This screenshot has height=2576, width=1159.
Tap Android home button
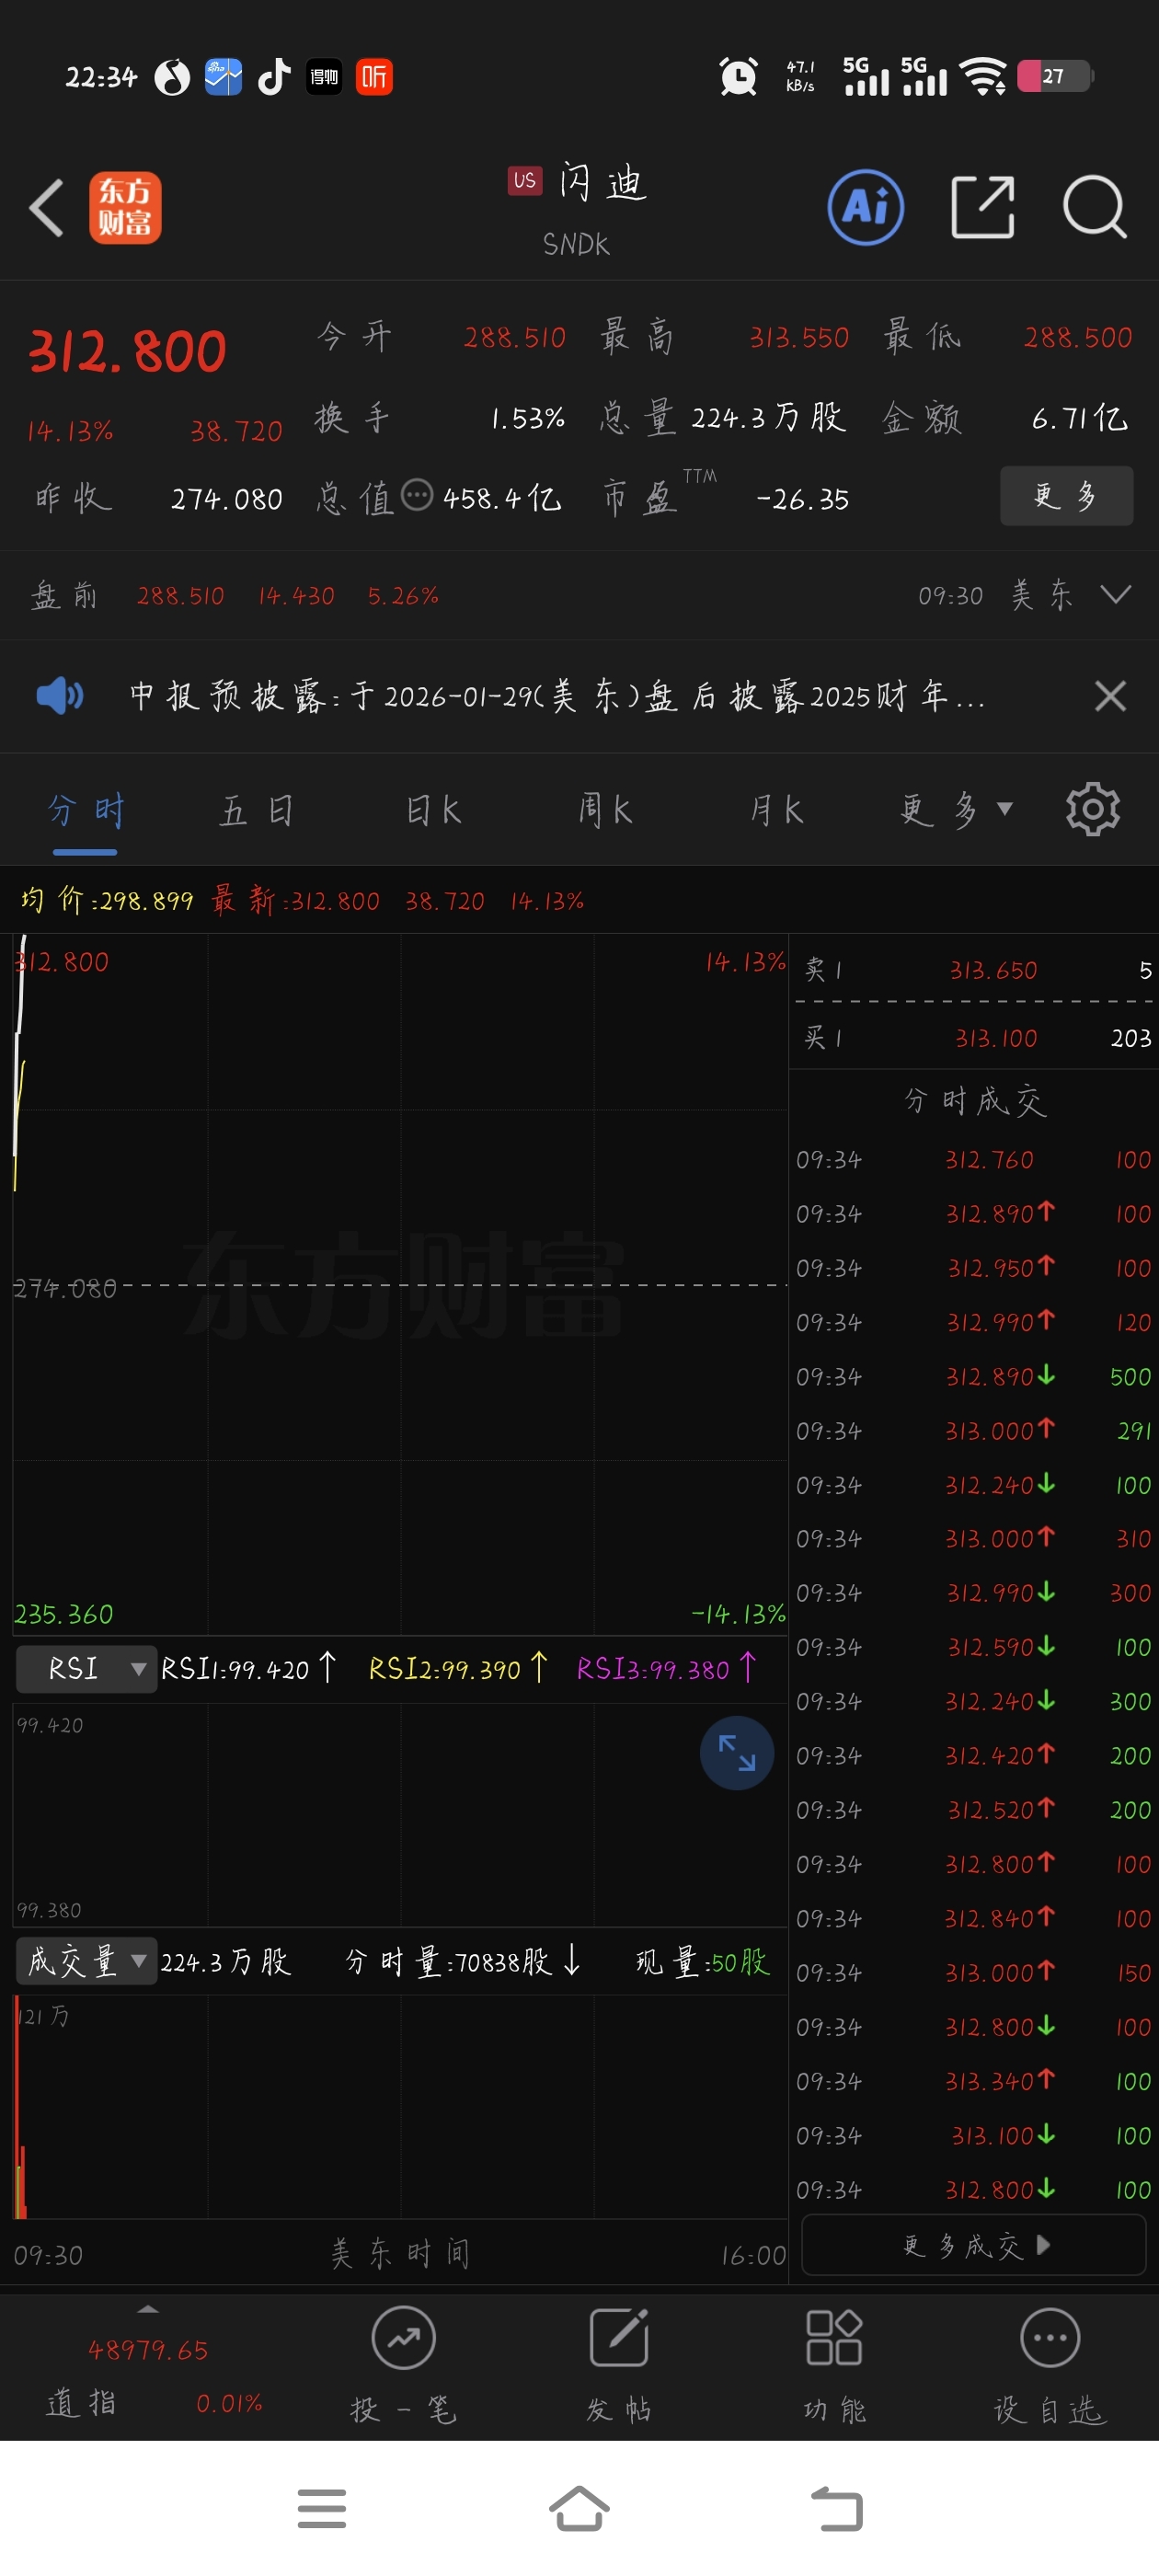pyautogui.click(x=579, y=2509)
